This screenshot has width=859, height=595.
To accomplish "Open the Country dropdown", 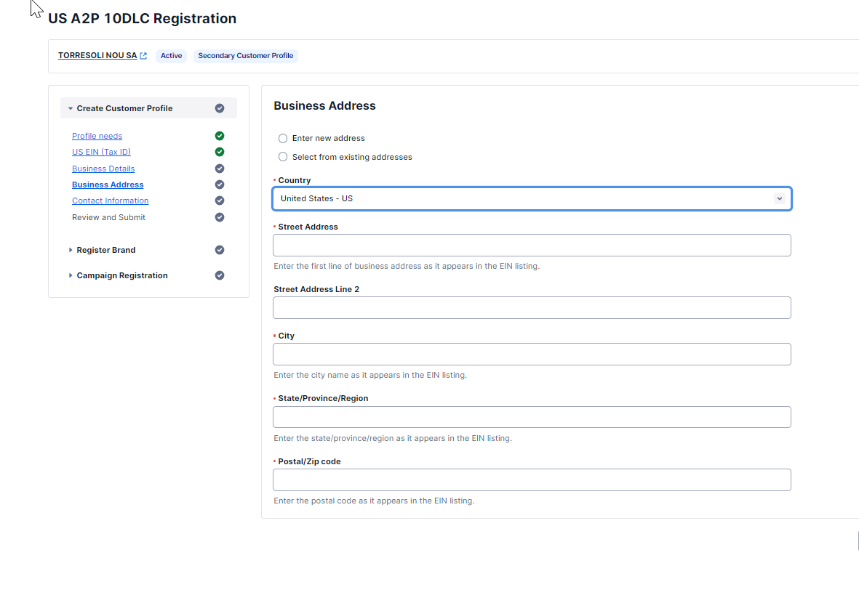I will coord(532,198).
